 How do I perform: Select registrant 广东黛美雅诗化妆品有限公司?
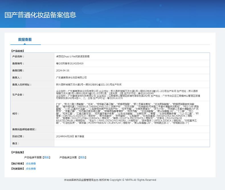click(71, 77)
